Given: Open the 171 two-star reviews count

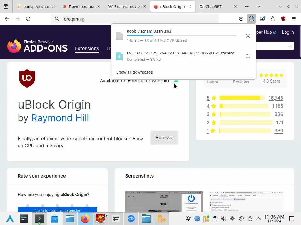Looking at the screenshot, I should 280,122.
